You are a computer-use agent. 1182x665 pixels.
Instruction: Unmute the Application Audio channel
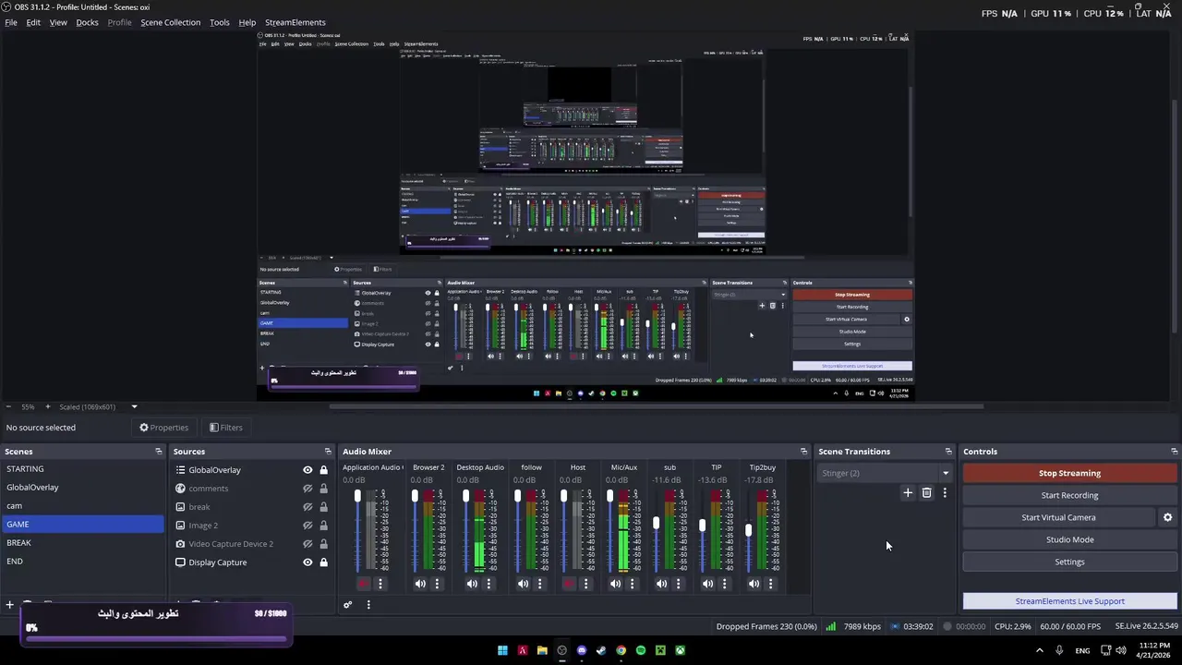tap(363, 584)
